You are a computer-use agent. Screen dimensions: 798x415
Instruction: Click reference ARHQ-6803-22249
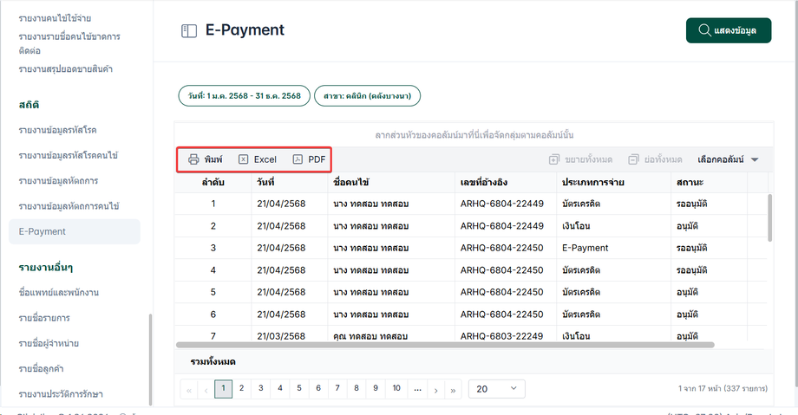point(502,336)
